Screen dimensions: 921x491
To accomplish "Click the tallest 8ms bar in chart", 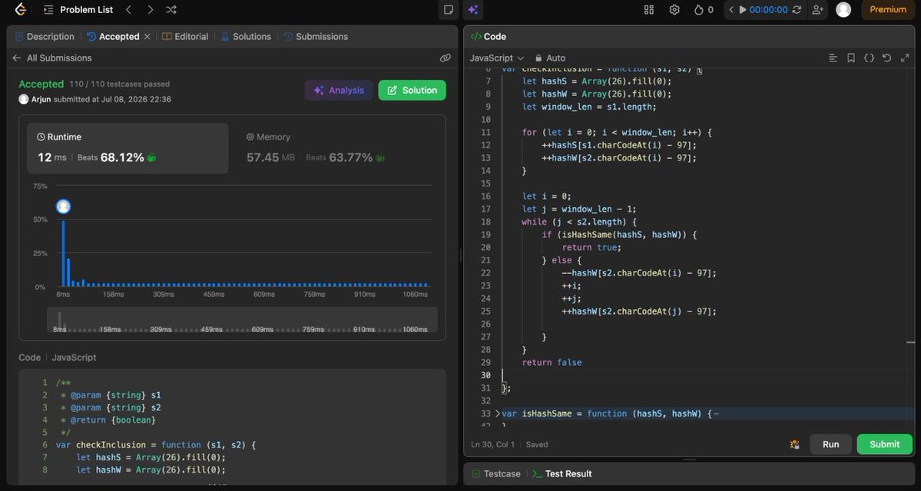I will (x=64, y=253).
